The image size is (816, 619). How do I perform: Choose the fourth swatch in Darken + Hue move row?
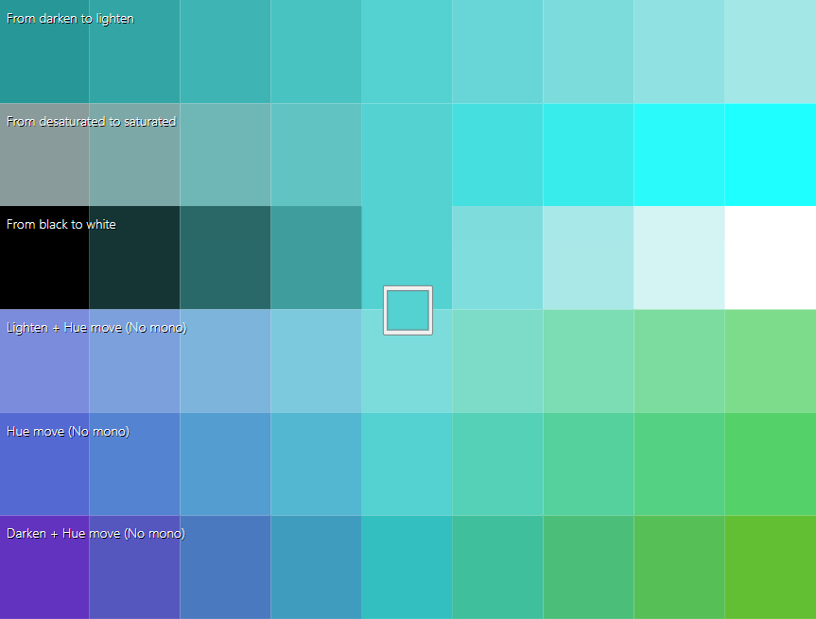point(317,567)
